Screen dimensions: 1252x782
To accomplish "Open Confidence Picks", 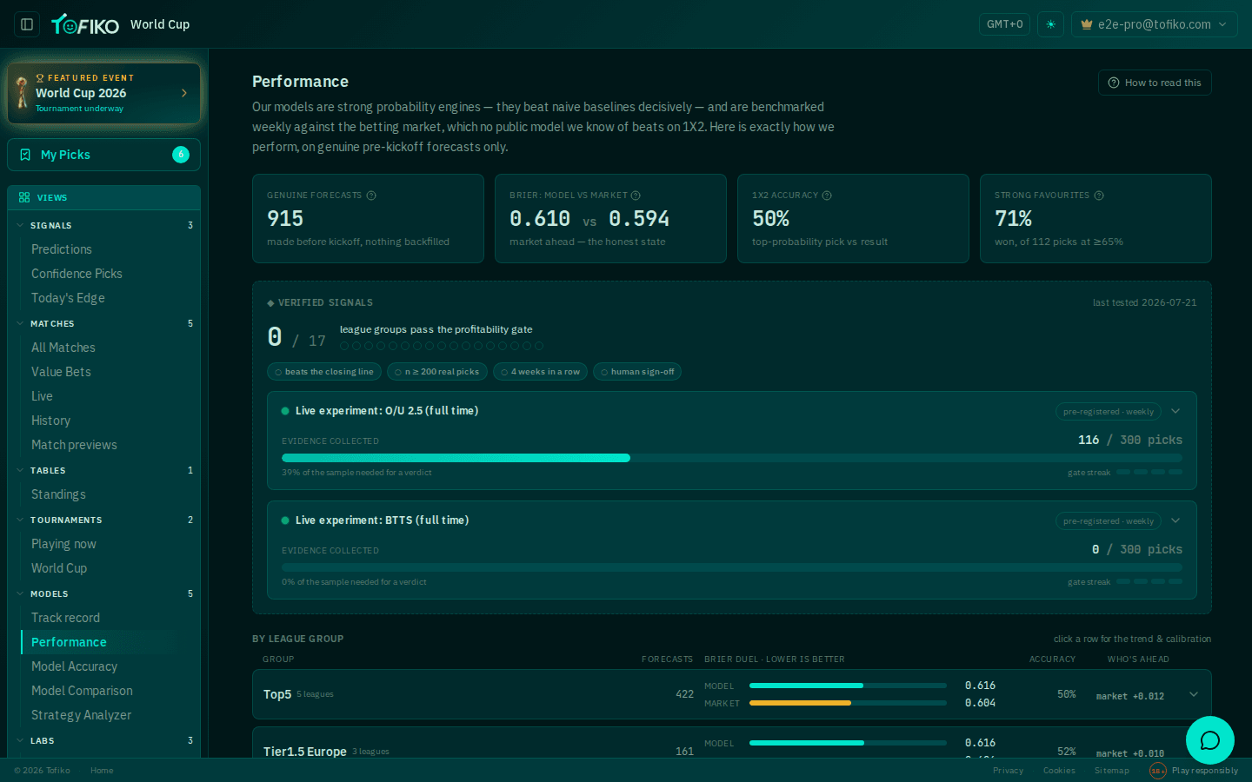I will tap(77, 274).
